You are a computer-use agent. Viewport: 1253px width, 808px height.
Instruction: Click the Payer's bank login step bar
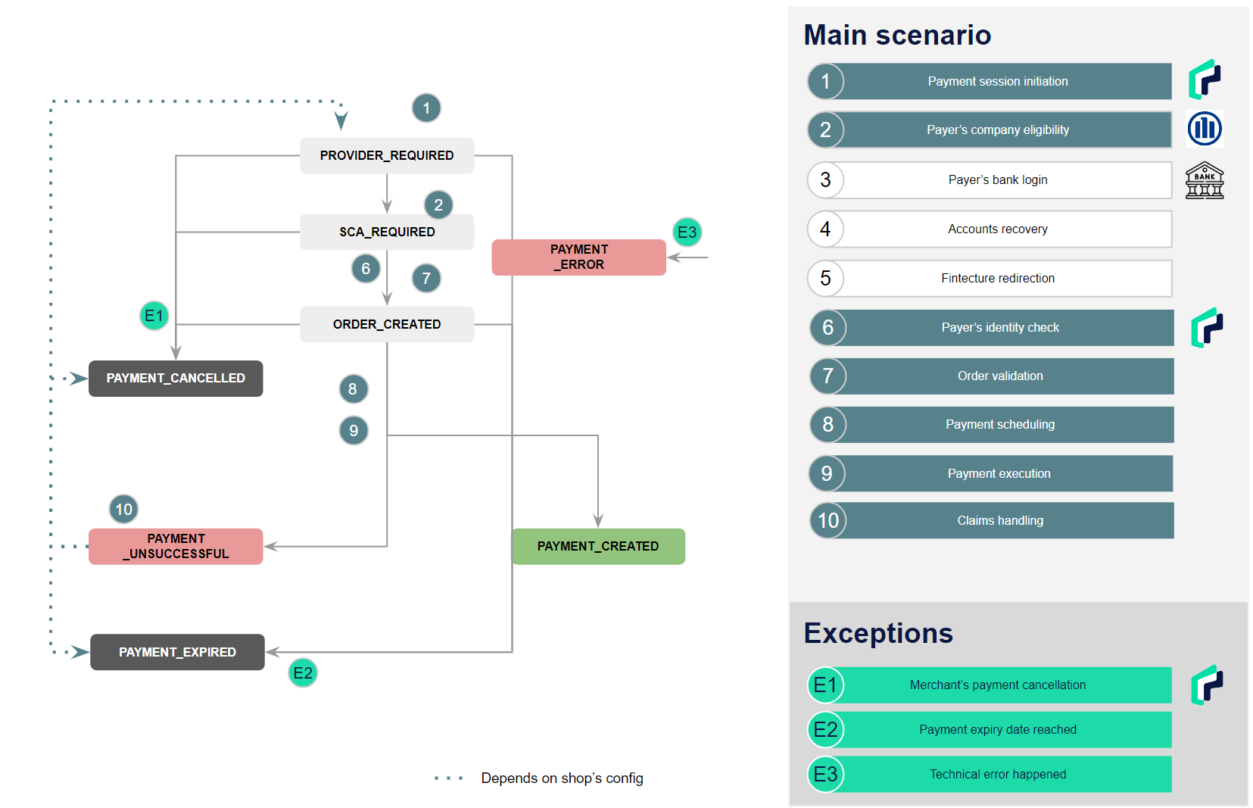click(x=990, y=180)
